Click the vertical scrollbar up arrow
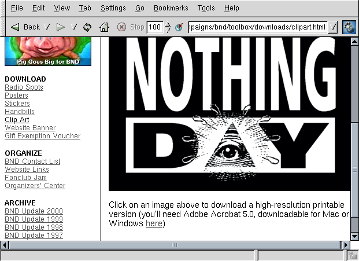The height and width of the screenshot is (261, 359). [354, 42]
